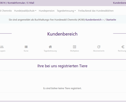This screenshot has width=126, height=102.
Task: Open the Hundepension menu item
Action: point(47,11)
